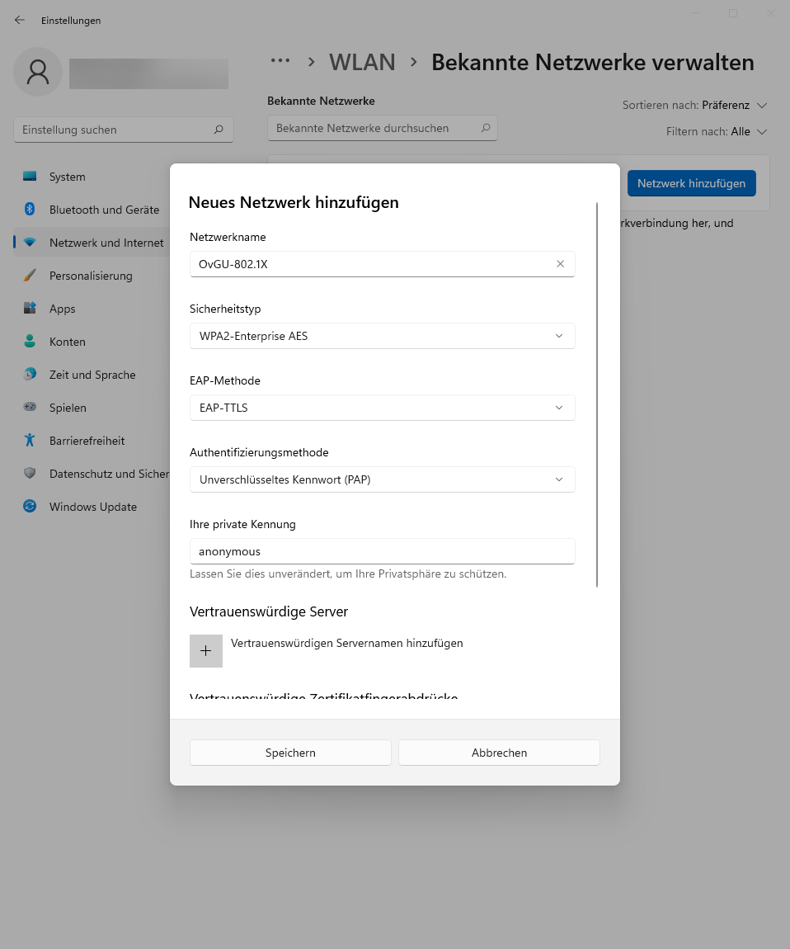This screenshot has height=949, width=790.
Task: Click the Abbrechen button
Action: tap(499, 753)
